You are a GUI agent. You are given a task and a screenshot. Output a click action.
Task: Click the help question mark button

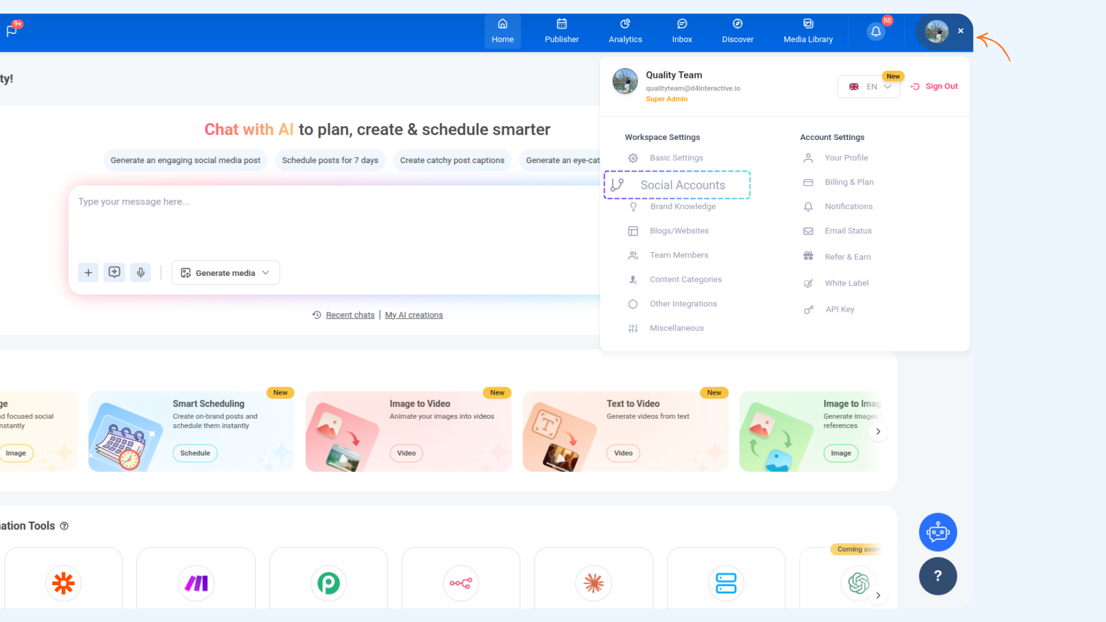(937, 576)
